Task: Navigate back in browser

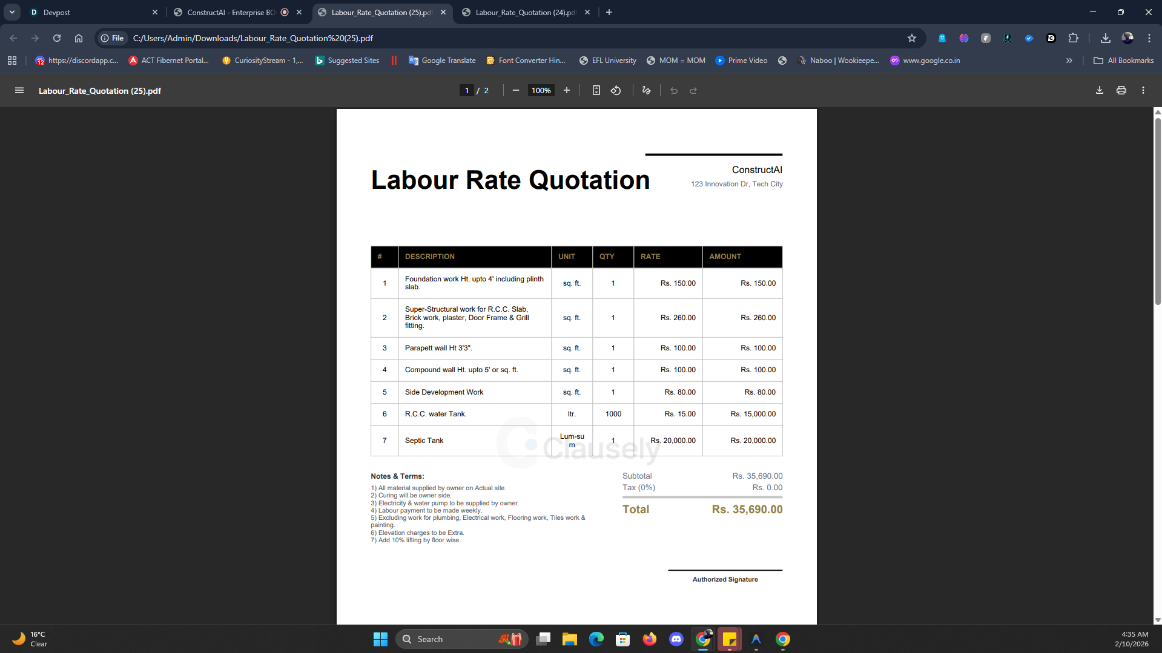Action: pos(13,38)
